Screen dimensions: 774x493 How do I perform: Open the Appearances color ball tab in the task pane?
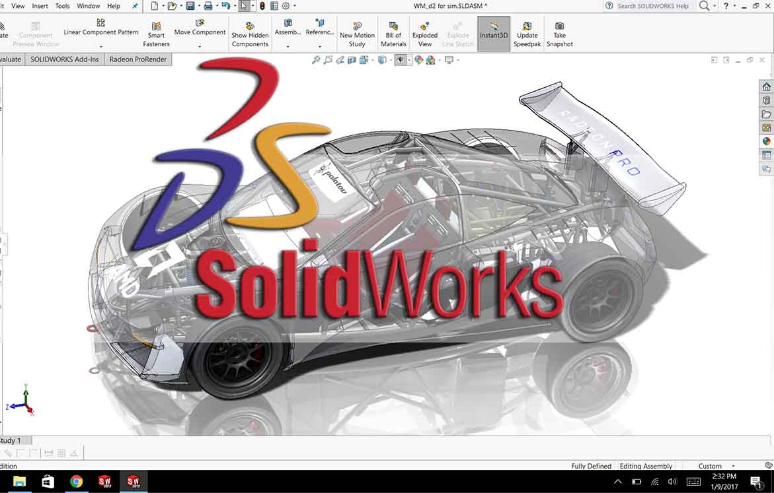click(766, 141)
